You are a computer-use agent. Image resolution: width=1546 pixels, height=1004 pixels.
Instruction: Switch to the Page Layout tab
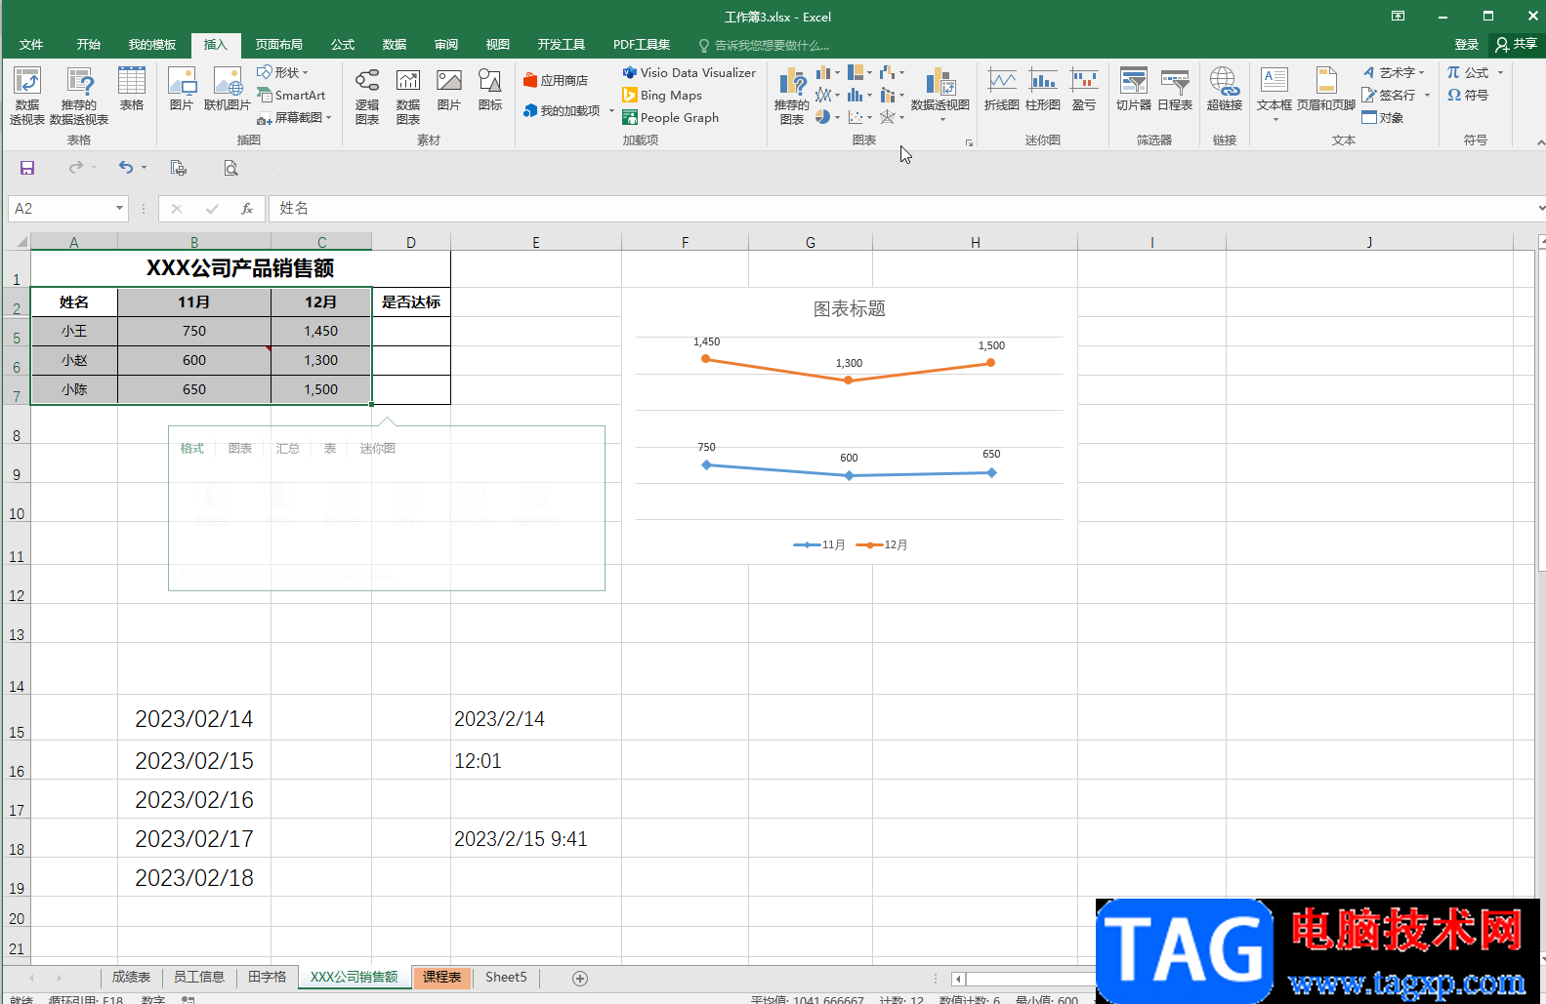[279, 45]
